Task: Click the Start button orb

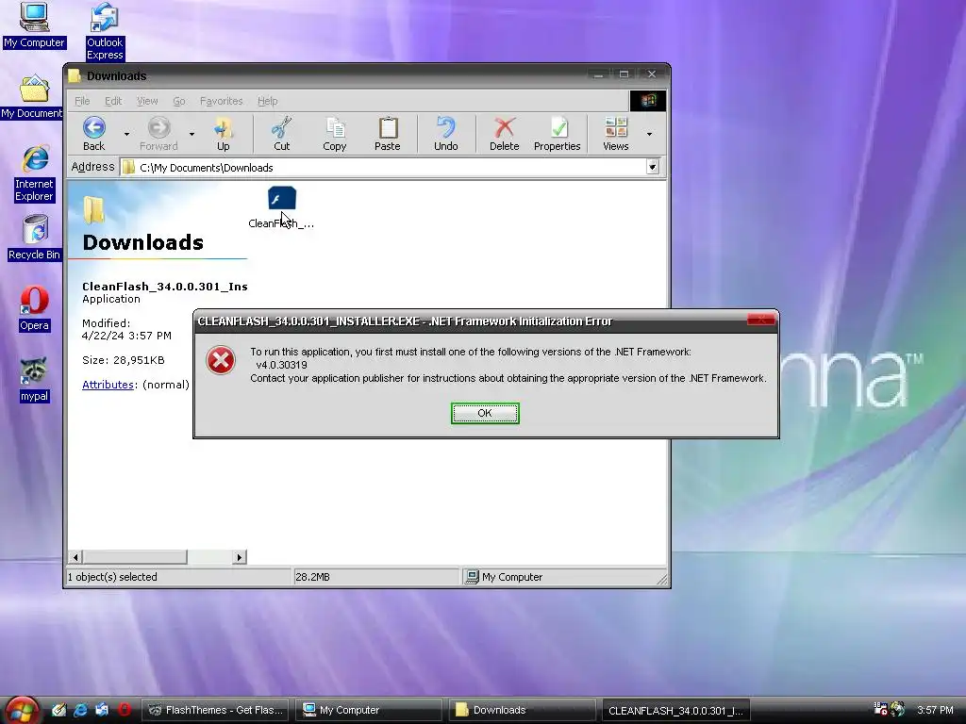Action: pyautogui.click(x=22, y=711)
